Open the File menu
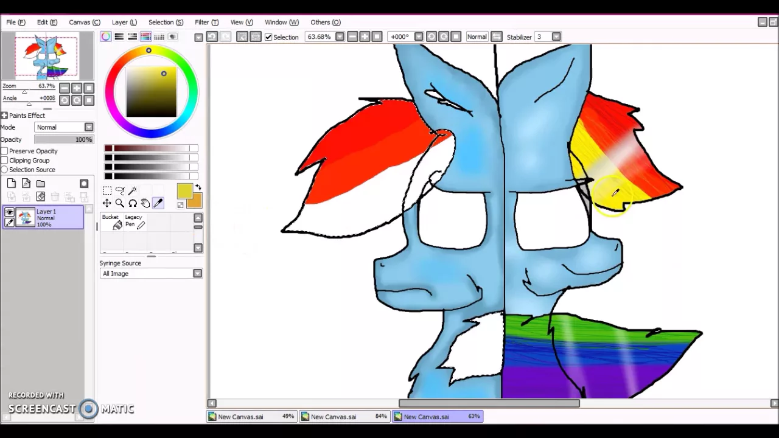The width and height of the screenshot is (779, 438). pos(16,23)
